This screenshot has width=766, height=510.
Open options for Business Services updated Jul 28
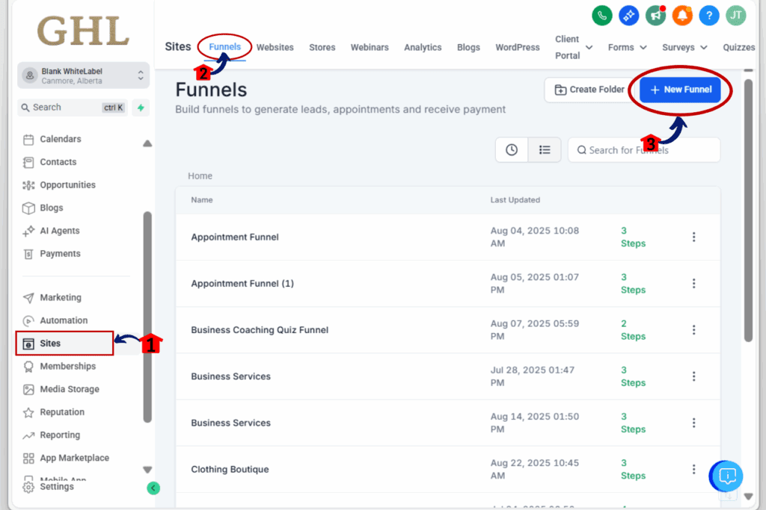tap(693, 376)
